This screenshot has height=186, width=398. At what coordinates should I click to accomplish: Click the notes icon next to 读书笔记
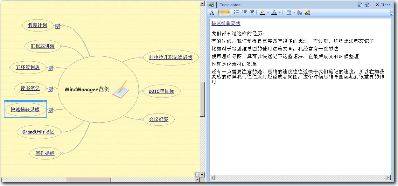pos(50,89)
